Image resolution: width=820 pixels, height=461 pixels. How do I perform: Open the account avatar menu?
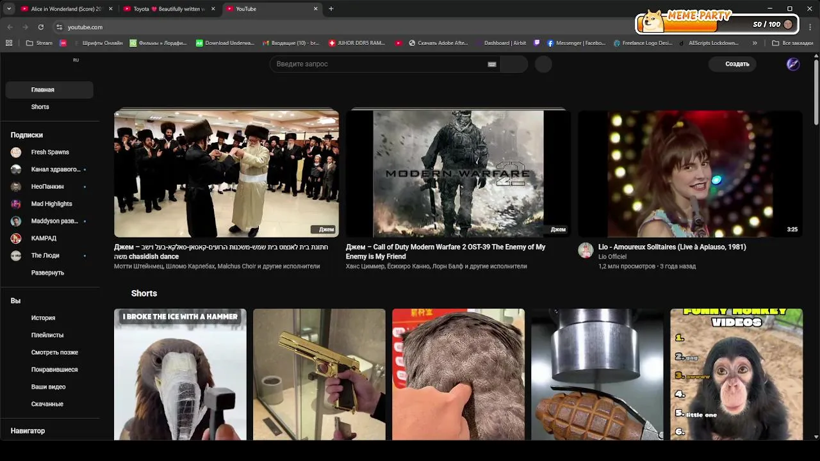pos(793,64)
